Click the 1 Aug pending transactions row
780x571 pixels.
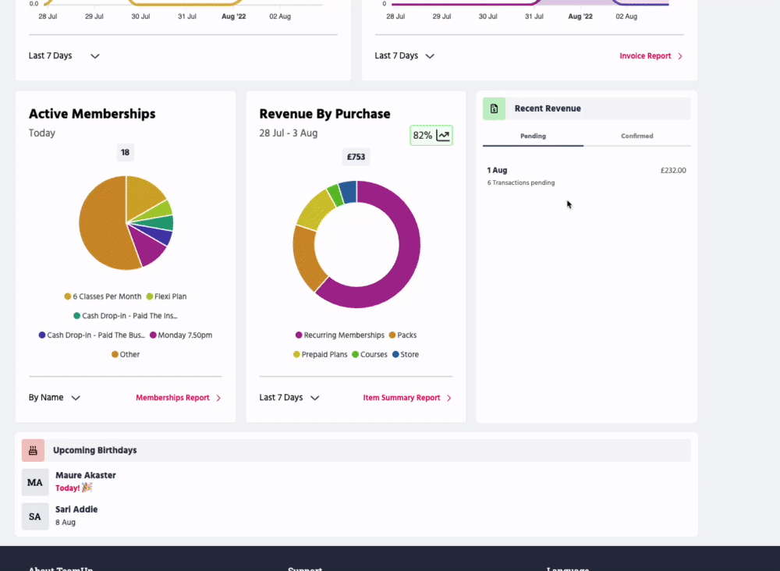point(586,176)
